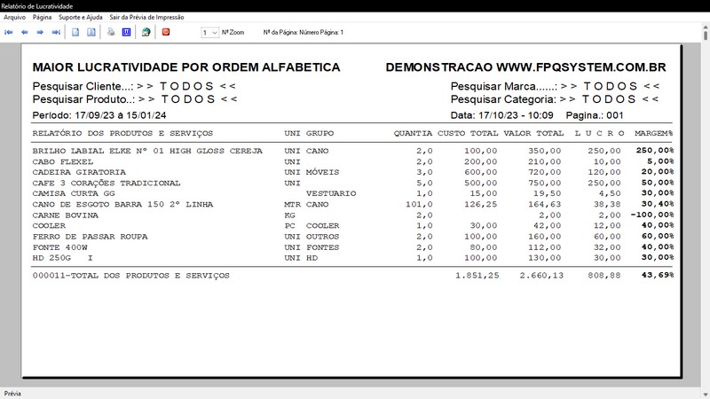Open the Arquivo menu

pyautogui.click(x=14, y=17)
